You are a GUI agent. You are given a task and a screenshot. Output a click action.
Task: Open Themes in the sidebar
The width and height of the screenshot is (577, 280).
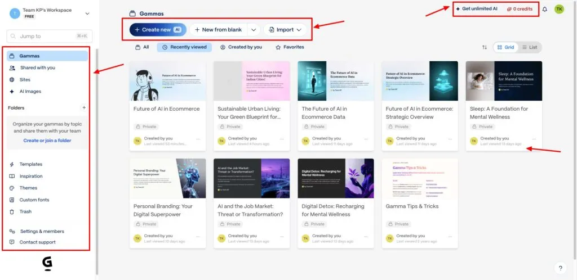click(x=28, y=188)
